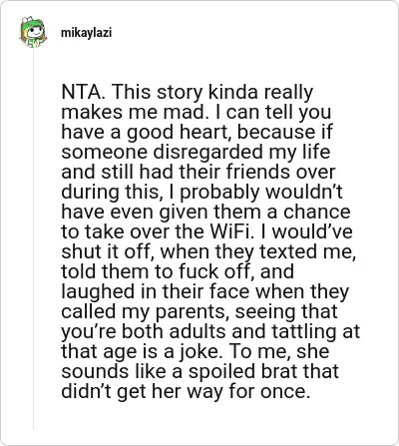The image size is (399, 446).
Task: Select the line you're both adults and tattling at
Action: pyautogui.click(x=210, y=332)
